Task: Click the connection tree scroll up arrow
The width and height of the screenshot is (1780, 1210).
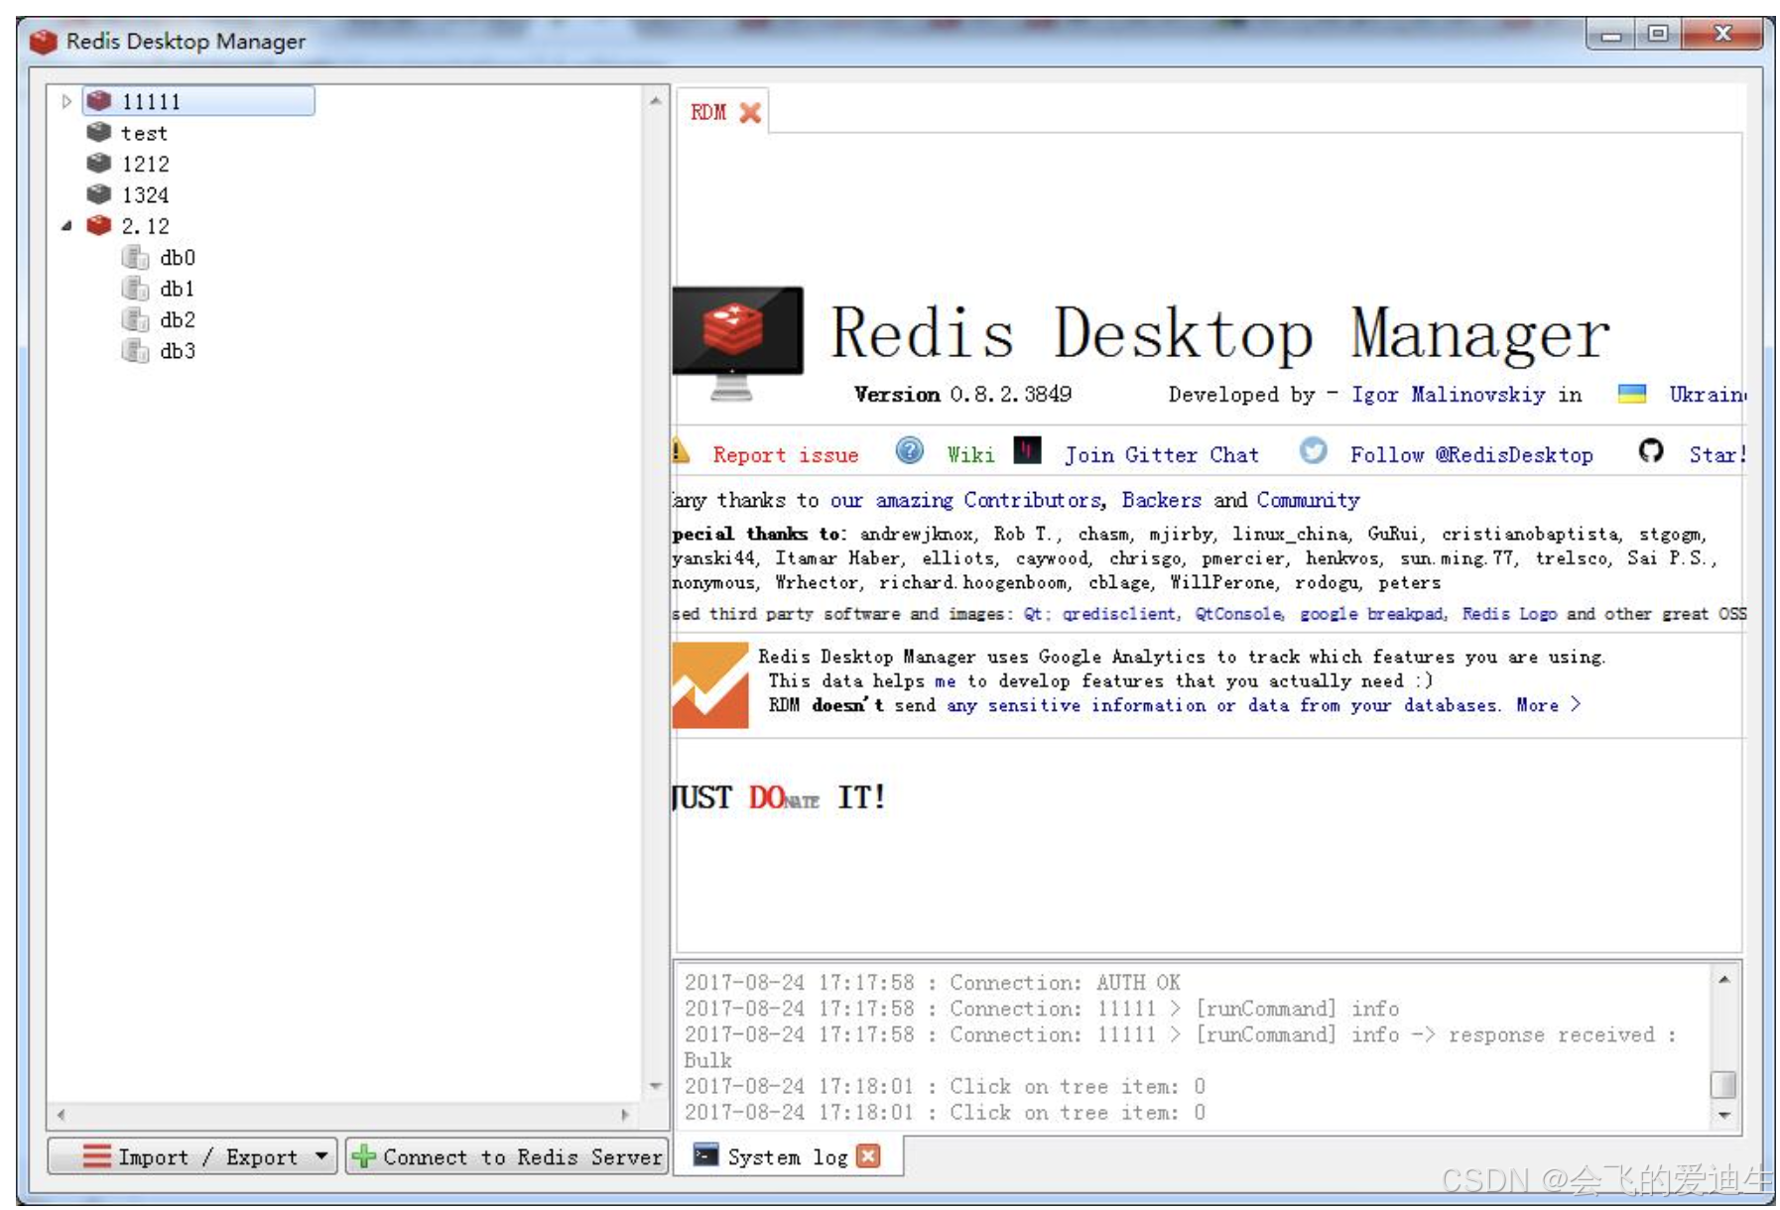Action: pos(655,101)
